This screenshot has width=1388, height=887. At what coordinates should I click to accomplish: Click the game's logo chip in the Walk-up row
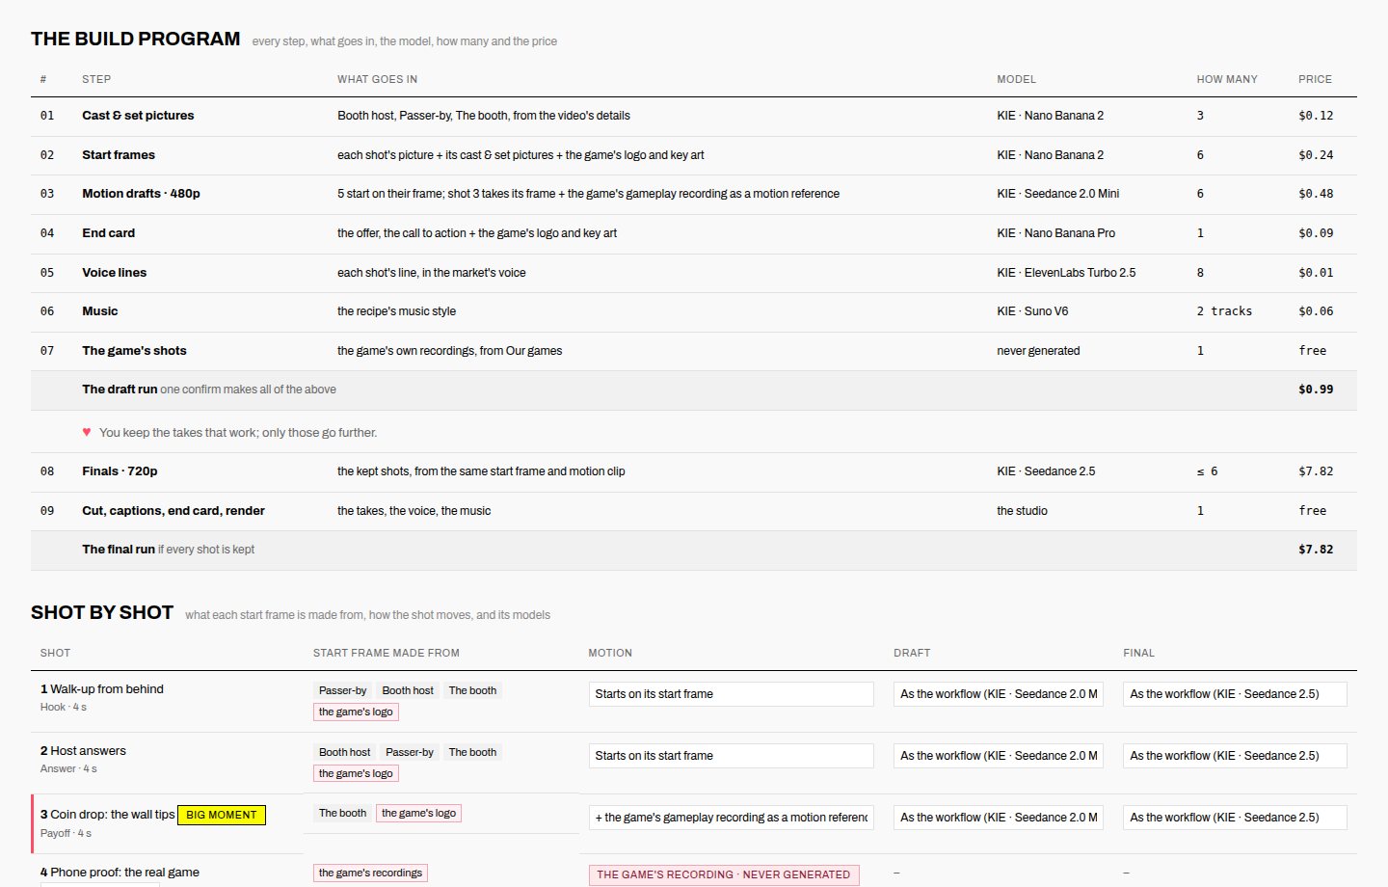tap(356, 712)
